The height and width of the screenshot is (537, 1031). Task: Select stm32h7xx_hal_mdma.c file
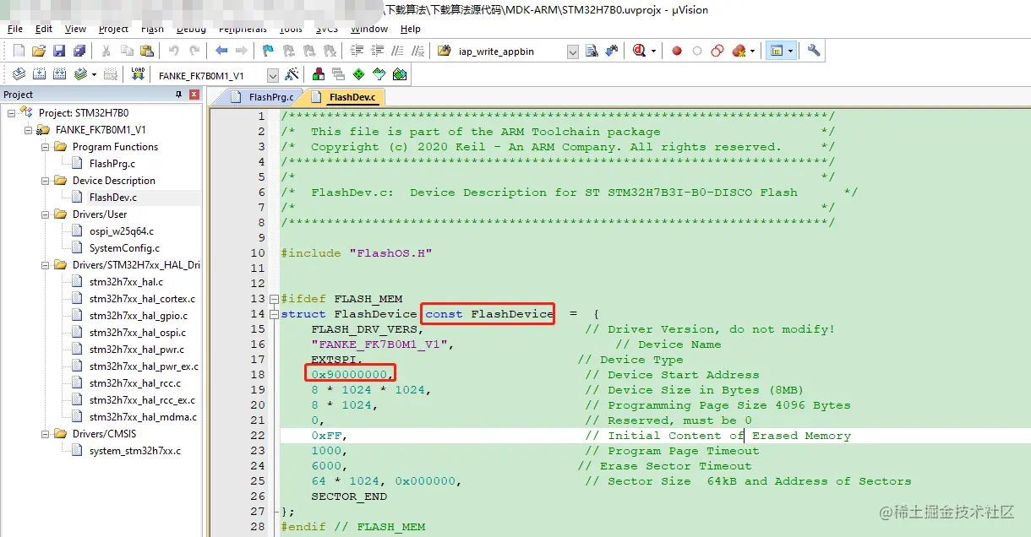click(x=143, y=417)
